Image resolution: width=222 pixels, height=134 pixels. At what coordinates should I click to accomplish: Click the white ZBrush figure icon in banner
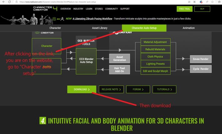pos(62,19)
